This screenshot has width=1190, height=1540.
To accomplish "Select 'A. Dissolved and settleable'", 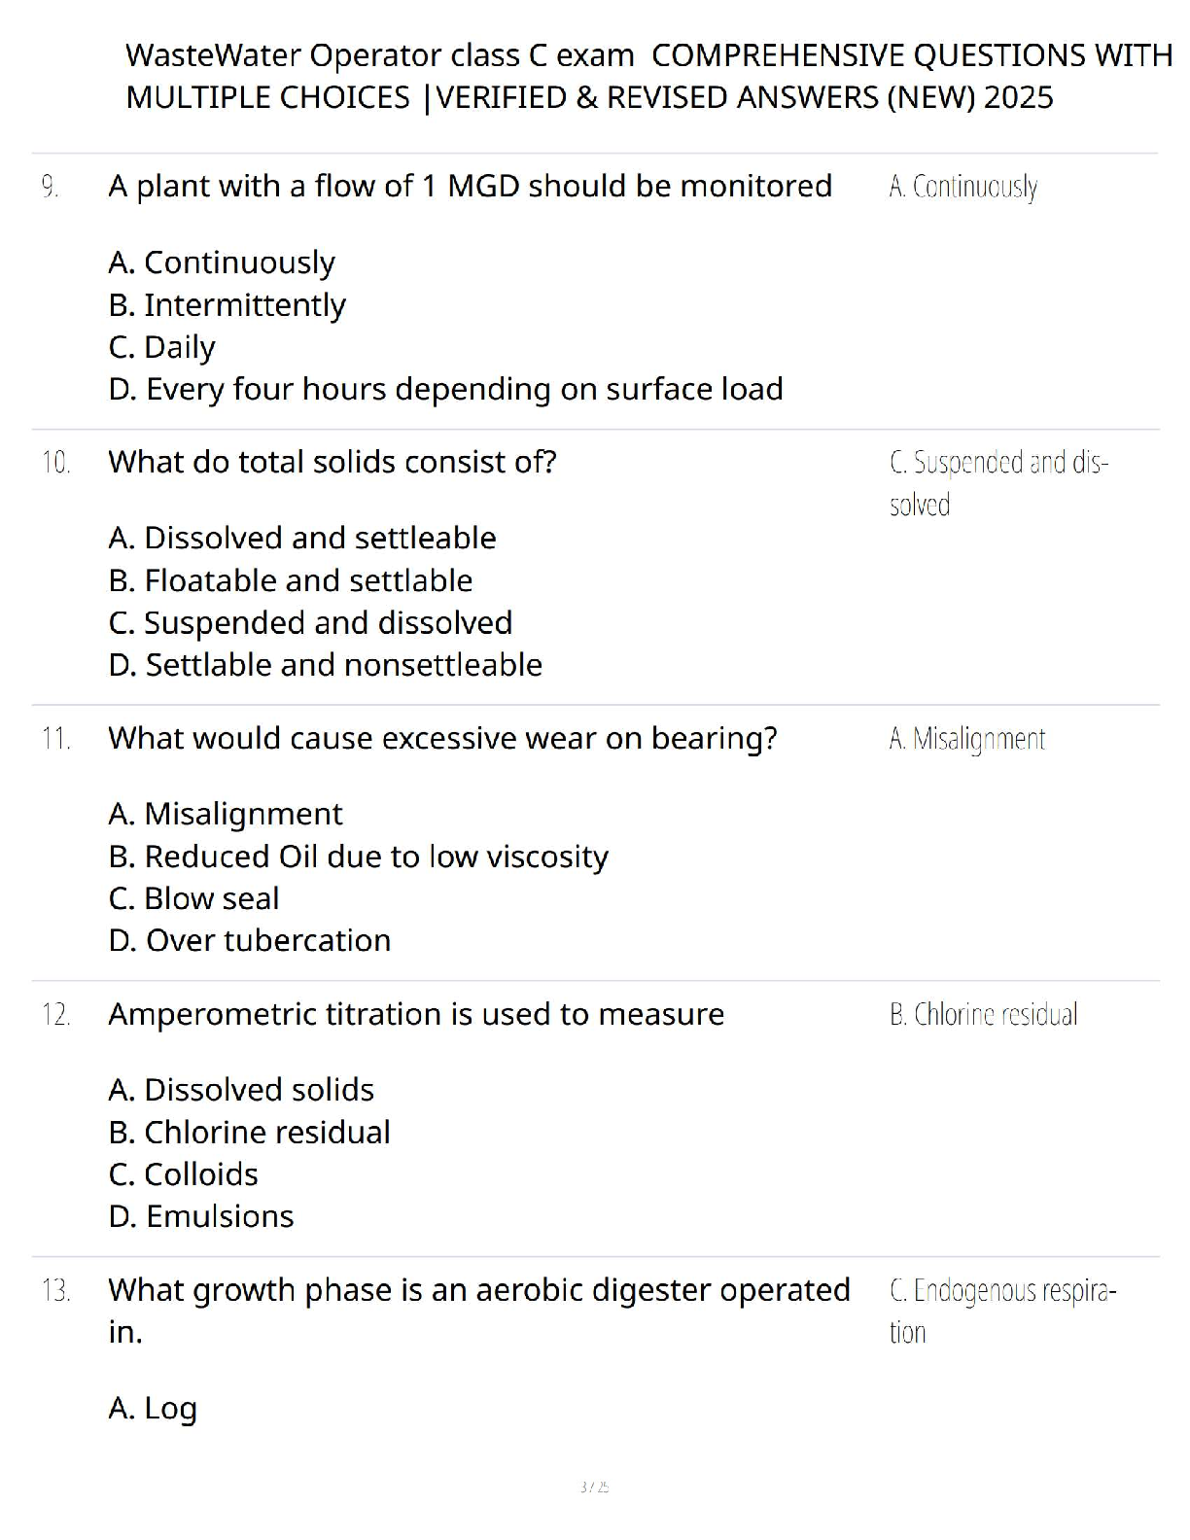I will click(301, 538).
